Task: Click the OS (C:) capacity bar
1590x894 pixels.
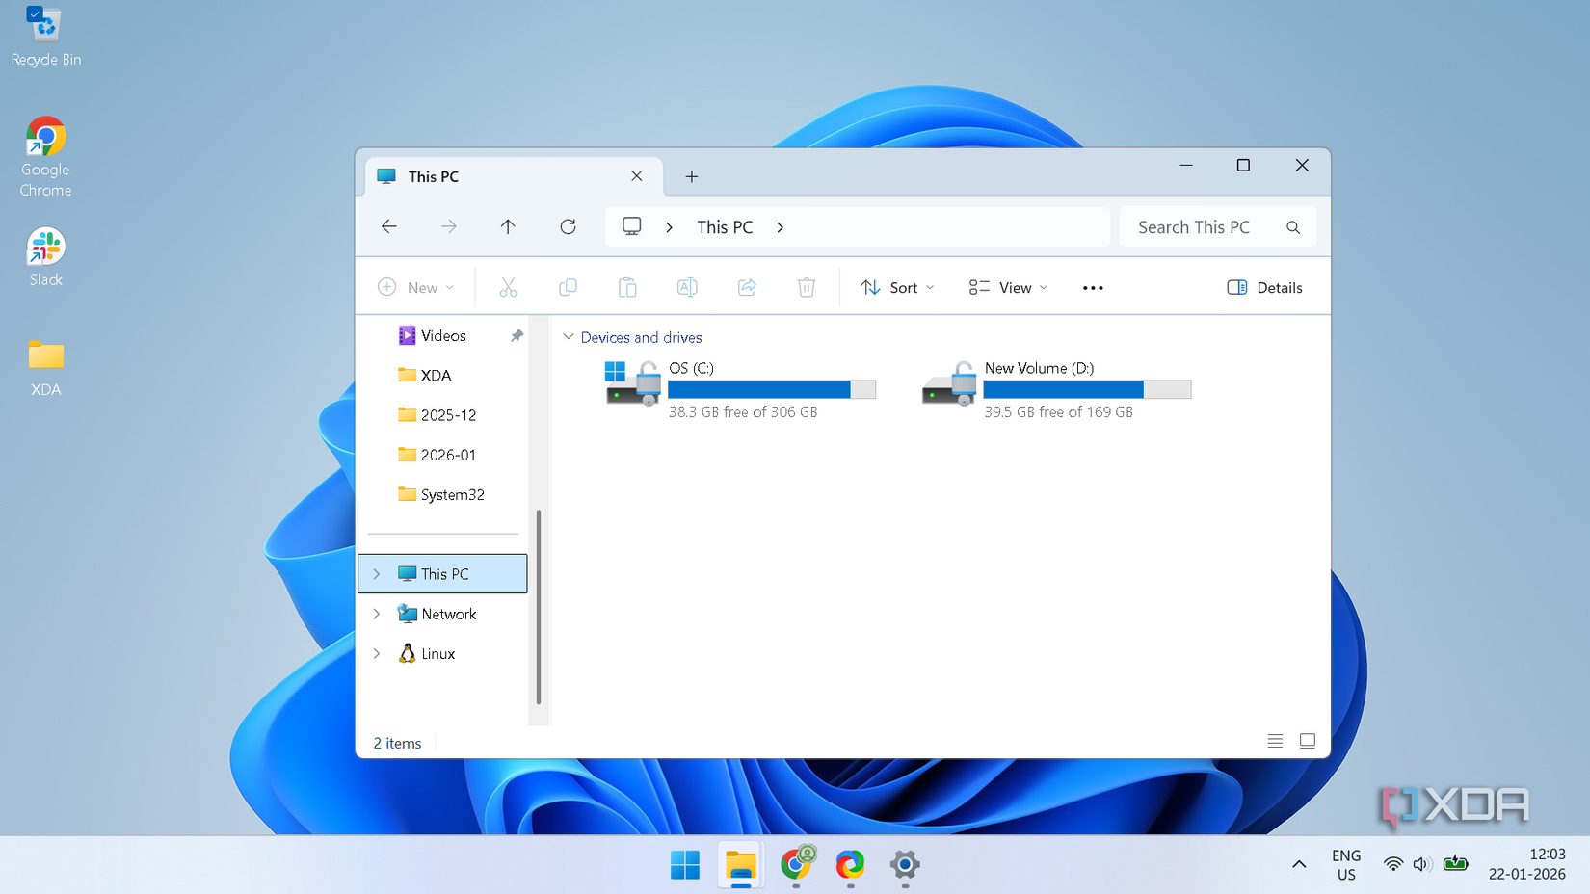Action: [771, 389]
